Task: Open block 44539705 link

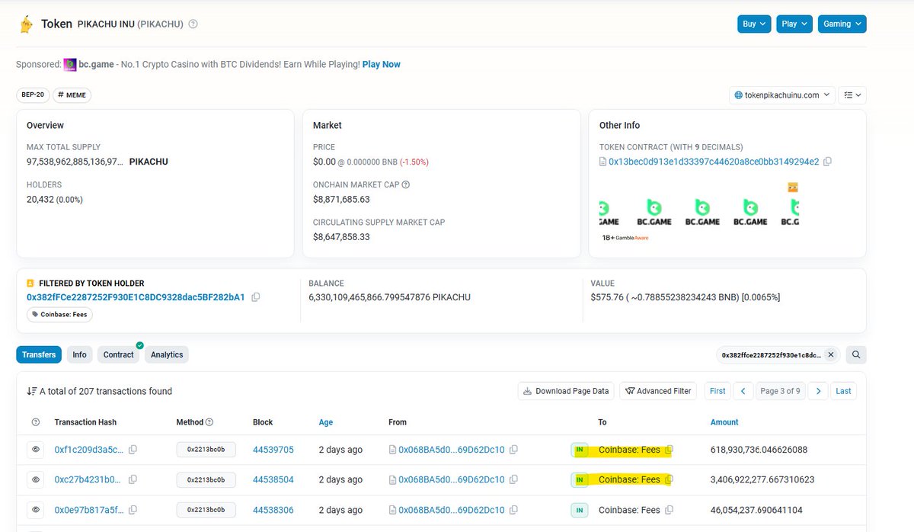Action: (273, 450)
